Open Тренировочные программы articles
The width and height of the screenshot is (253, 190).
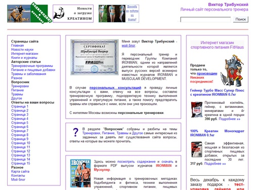[x=32, y=66]
